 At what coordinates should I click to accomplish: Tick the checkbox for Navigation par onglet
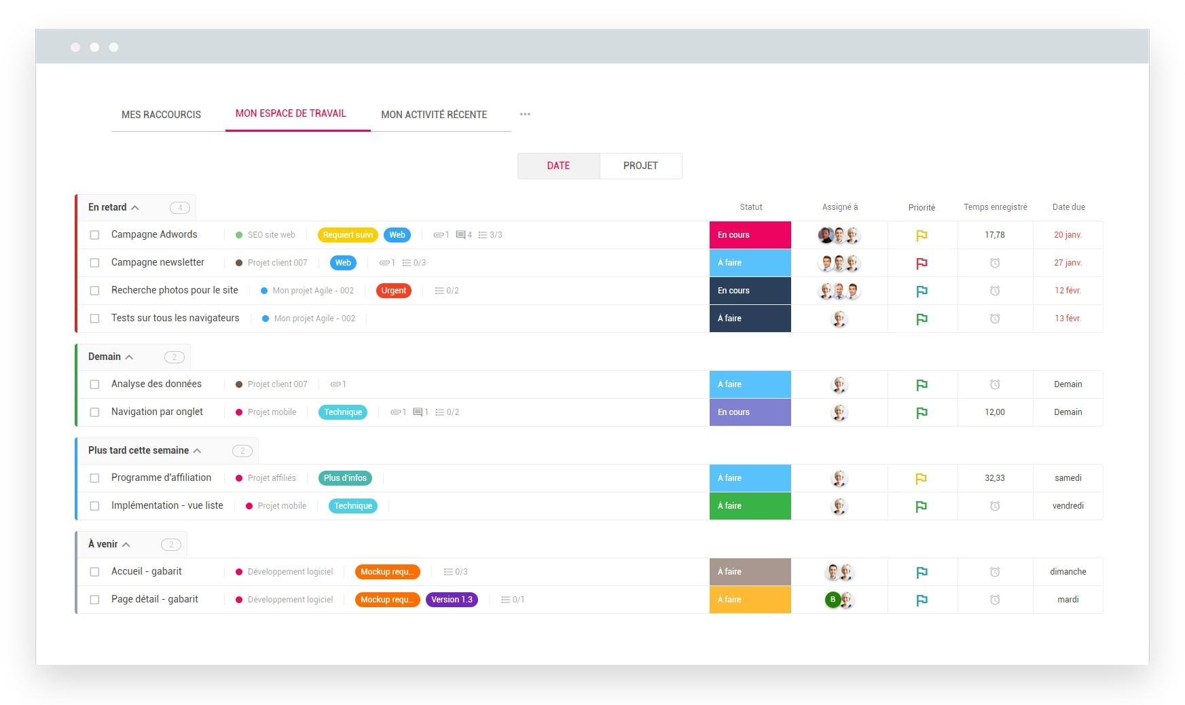pyautogui.click(x=94, y=412)
